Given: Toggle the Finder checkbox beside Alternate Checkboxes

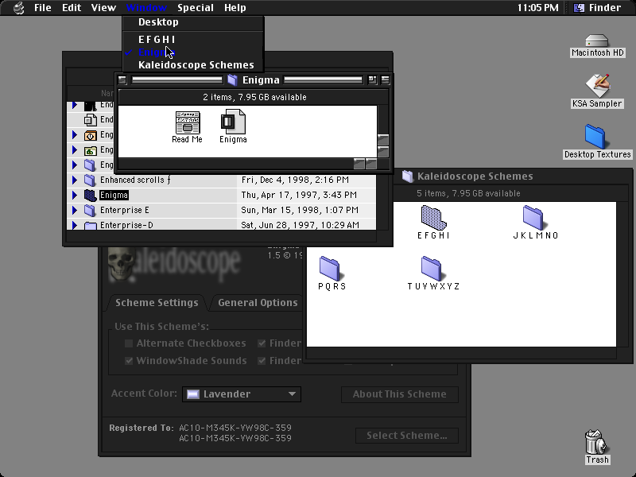Looking at the screenshot, I should click(262, 343).
